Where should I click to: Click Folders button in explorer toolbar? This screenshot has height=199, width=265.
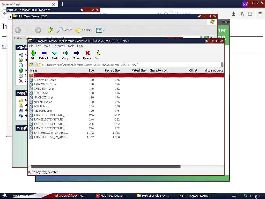84,30
